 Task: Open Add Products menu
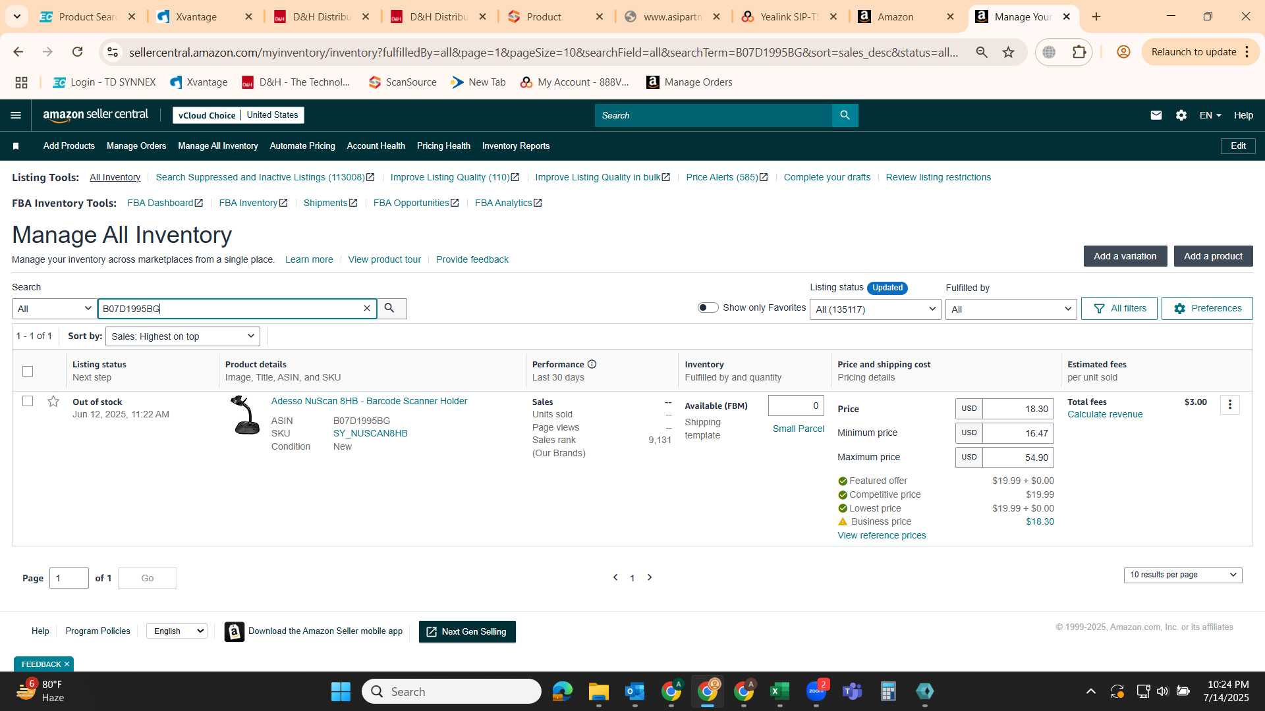tap(69, 146)
